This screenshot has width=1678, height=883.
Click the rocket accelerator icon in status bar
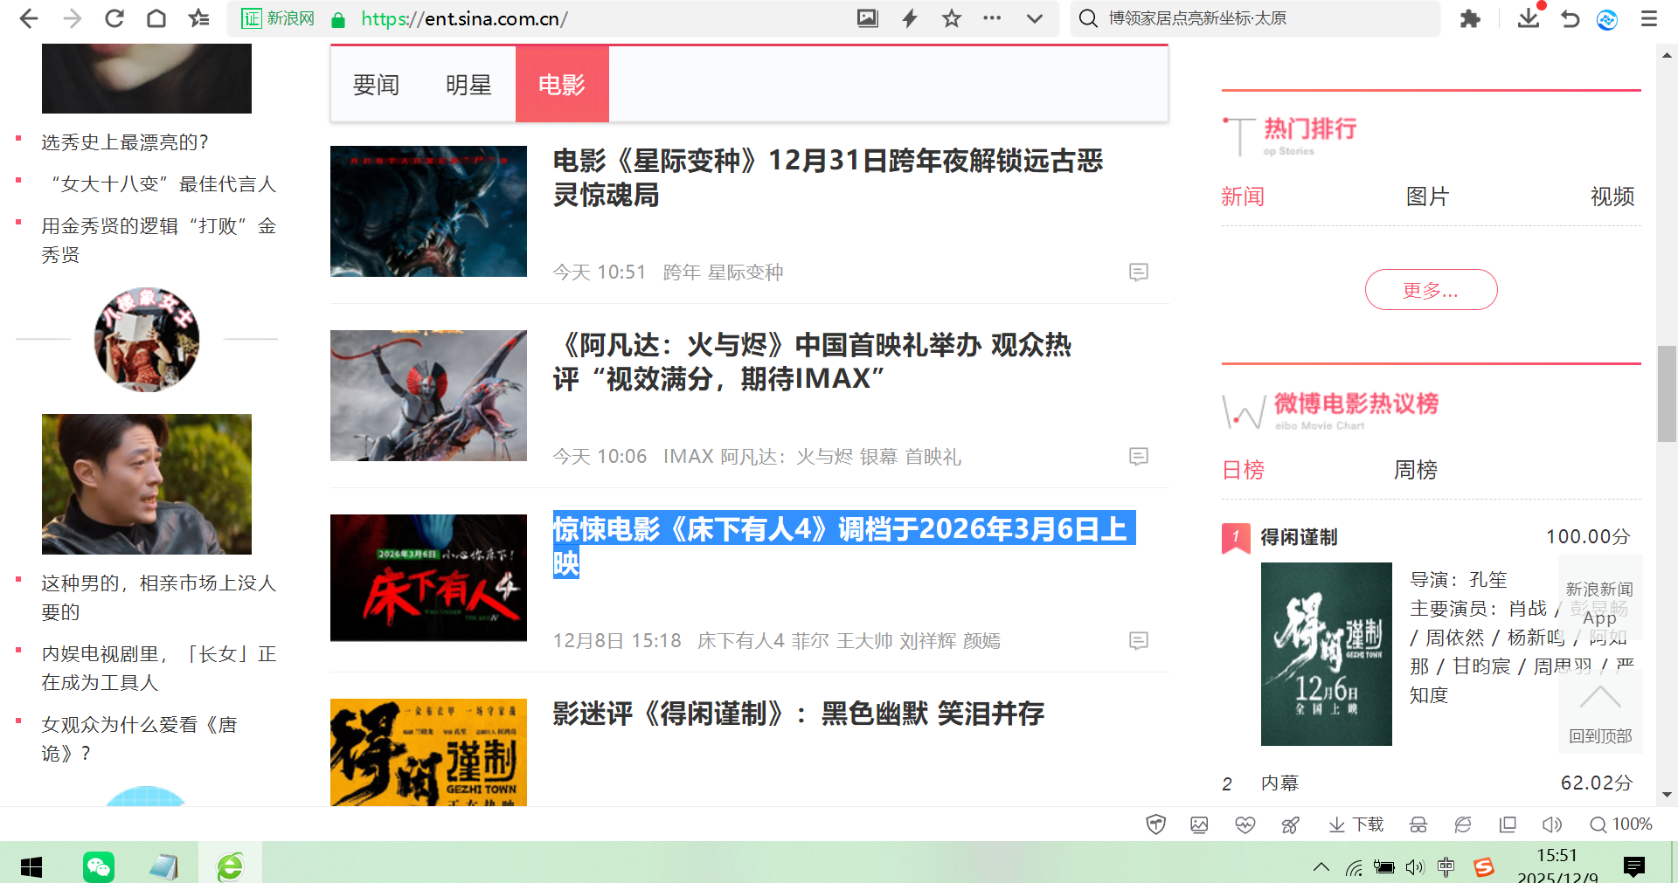point(1290,824)
